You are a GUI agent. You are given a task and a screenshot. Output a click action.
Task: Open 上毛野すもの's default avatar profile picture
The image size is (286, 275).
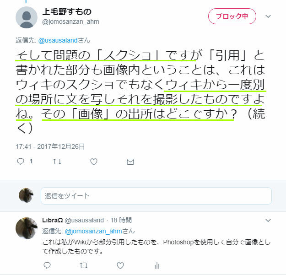click(27, 17)
